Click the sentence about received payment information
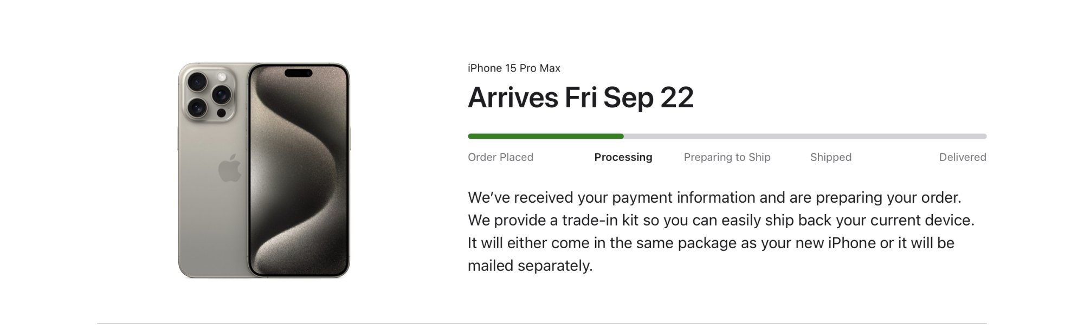The image size is (1084, 329). [x=714, y=198]
